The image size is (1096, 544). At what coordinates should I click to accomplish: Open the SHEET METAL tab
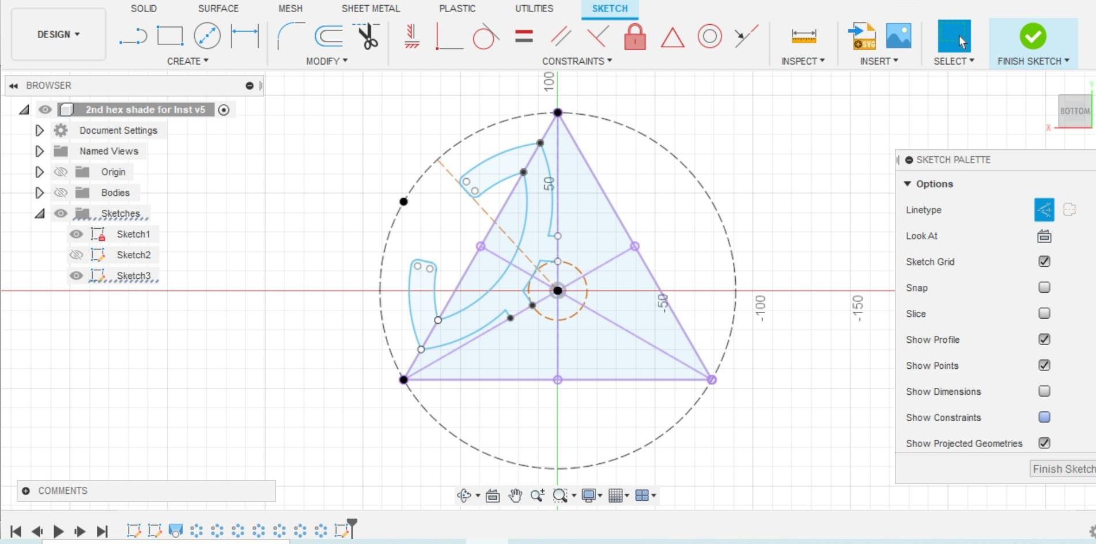point(370,8)
